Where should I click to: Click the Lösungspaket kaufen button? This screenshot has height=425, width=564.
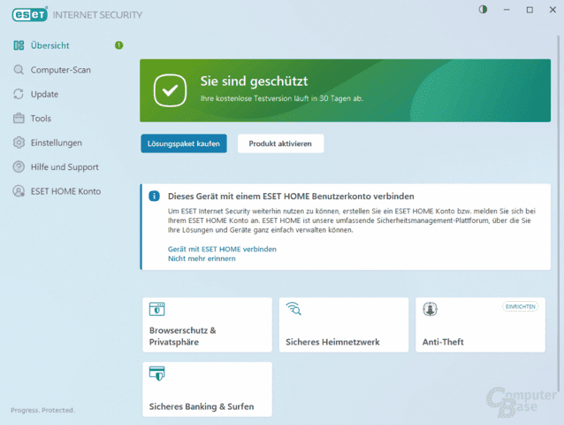[184, 143]
